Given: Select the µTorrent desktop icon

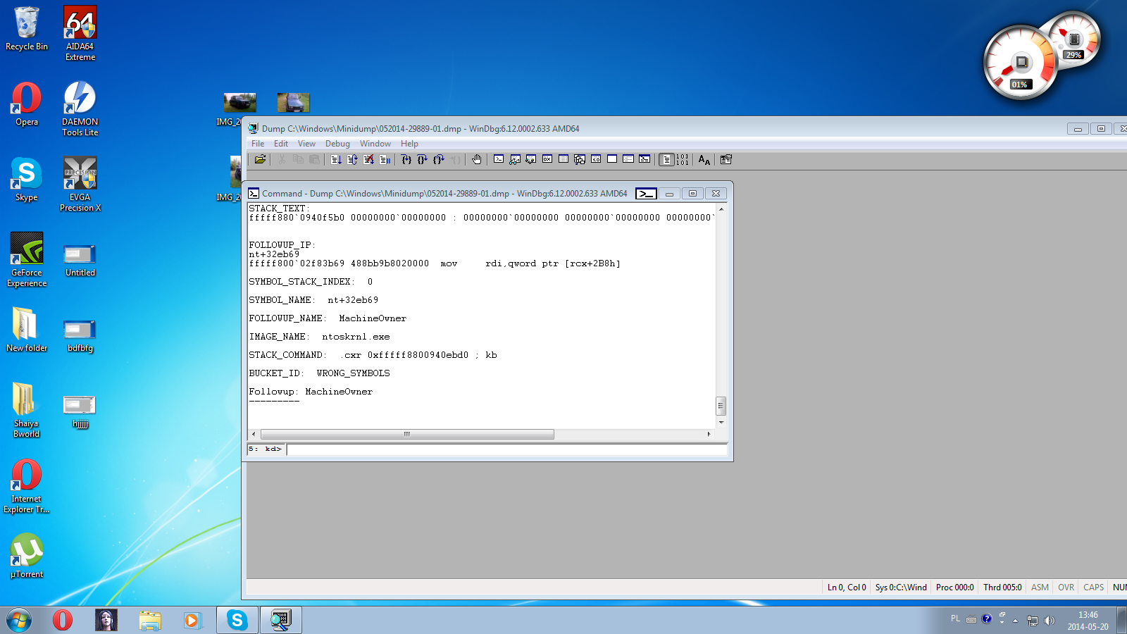Looking at the screenshot, I should 27,557.
